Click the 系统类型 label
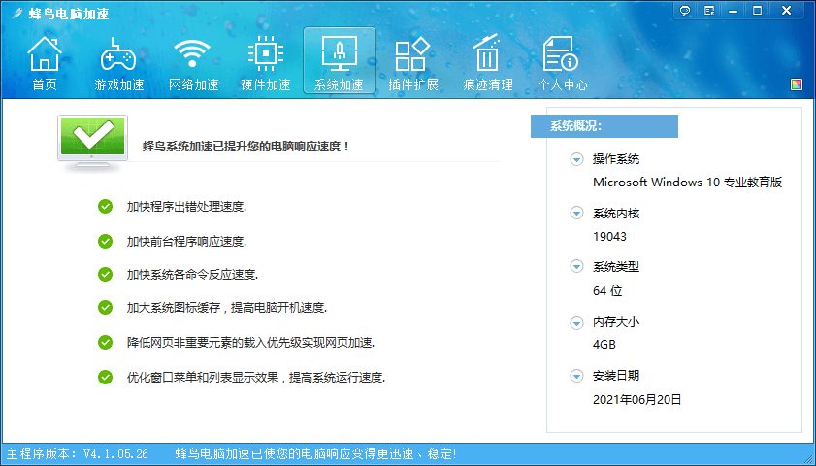Image resolution: width=816 pixels, height=466 pixels. [616, 267]
